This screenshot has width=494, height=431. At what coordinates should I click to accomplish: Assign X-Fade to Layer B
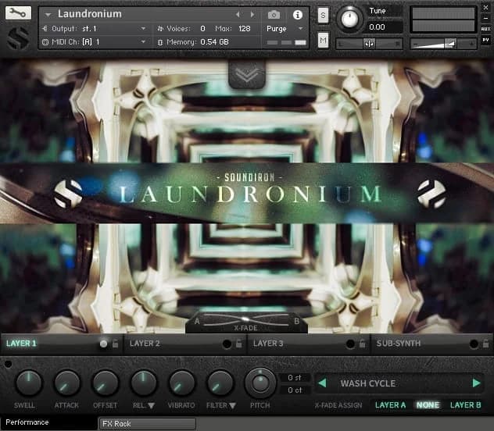coord(466,405)
